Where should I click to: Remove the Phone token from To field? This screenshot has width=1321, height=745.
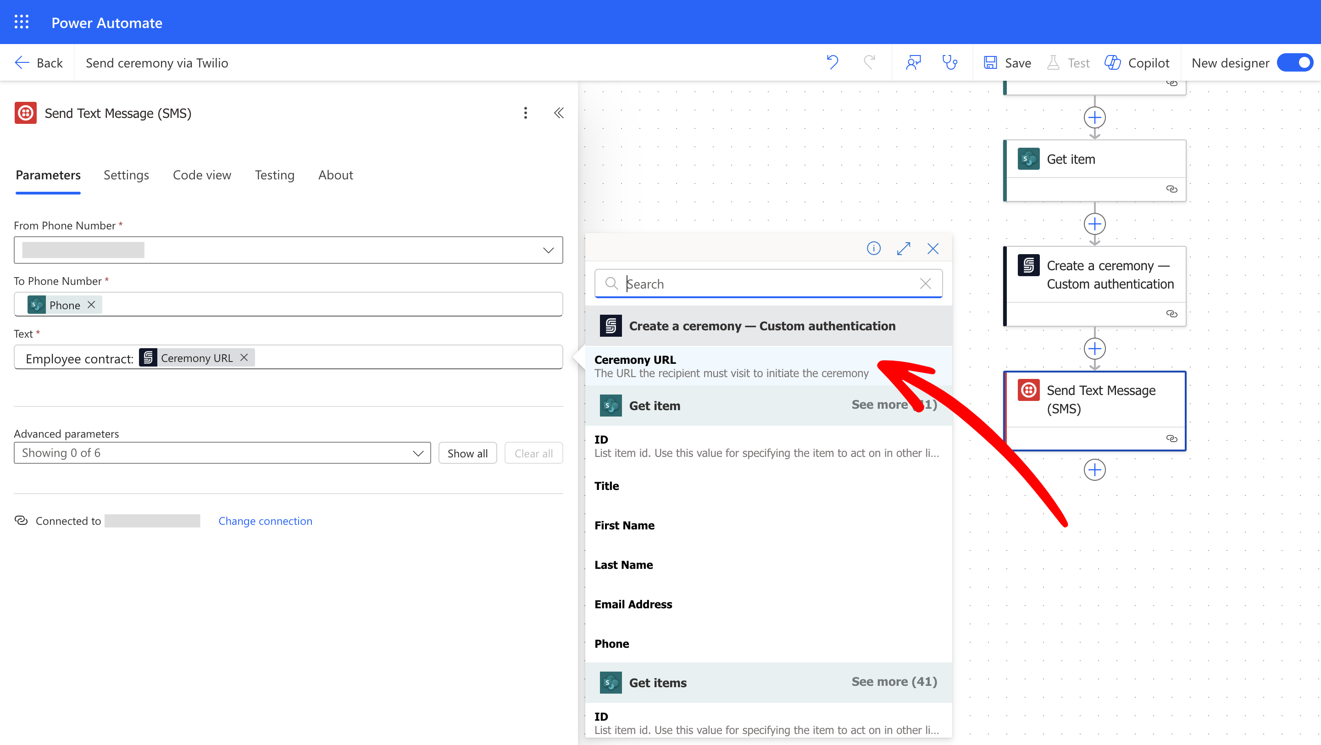[91, 305]
